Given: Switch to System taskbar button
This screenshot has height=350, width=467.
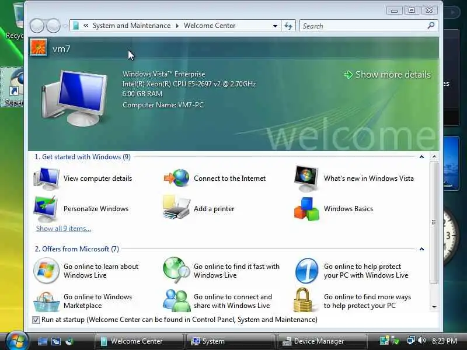Looking at the screenshot, I should pos(230,341).
